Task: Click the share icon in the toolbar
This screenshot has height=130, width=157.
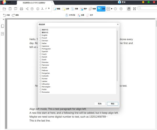Action: pyautogui.click(x=27, y=9)
